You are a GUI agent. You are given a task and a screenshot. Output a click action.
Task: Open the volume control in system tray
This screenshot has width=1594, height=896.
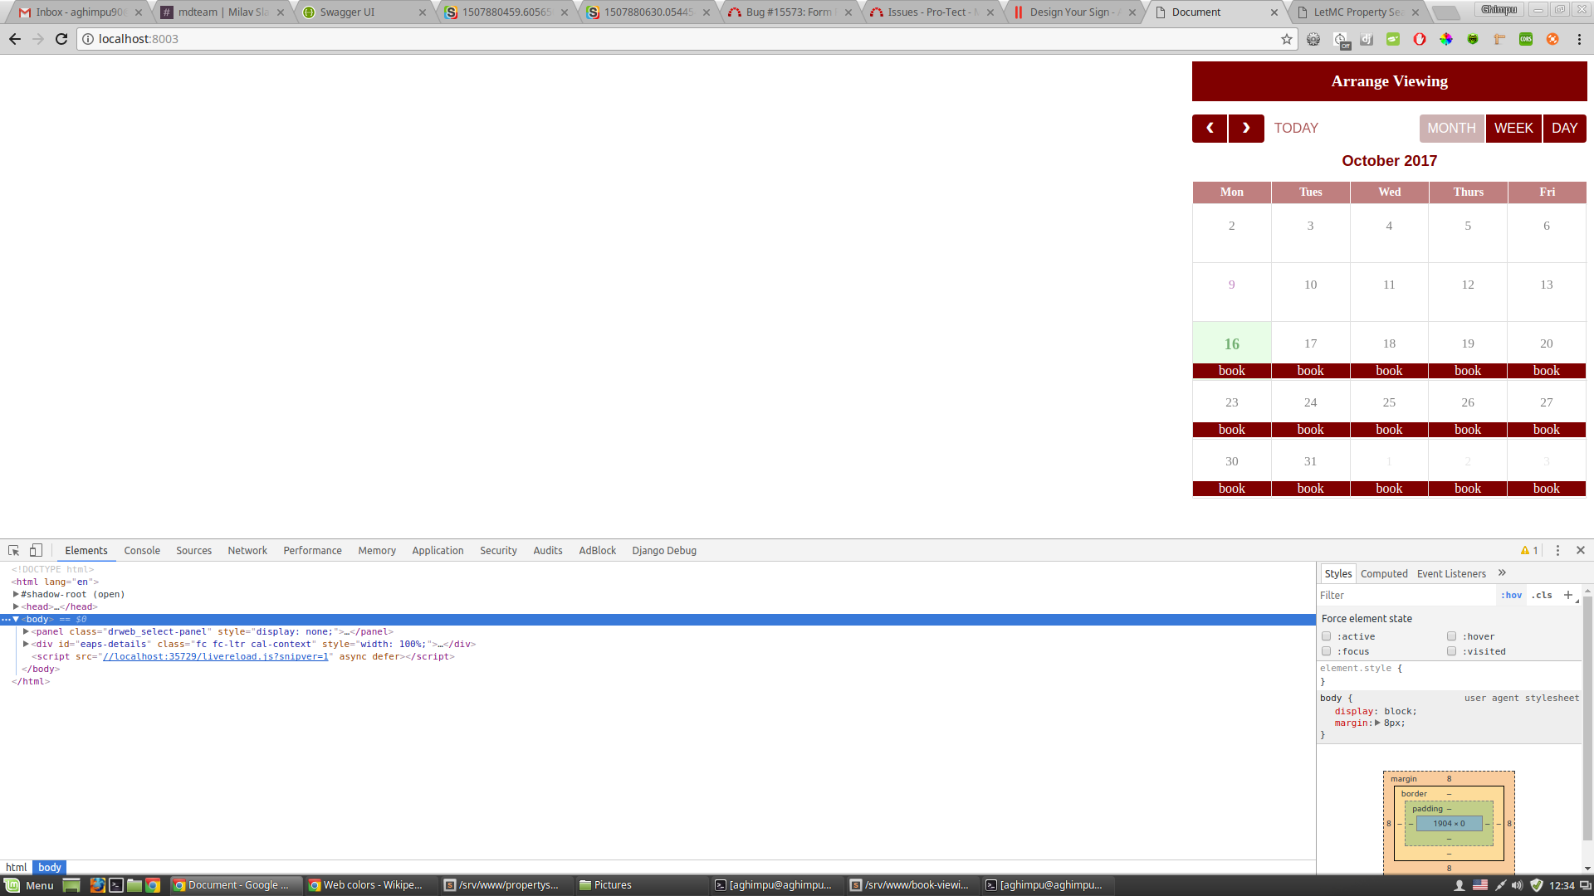pos(1518,885)
